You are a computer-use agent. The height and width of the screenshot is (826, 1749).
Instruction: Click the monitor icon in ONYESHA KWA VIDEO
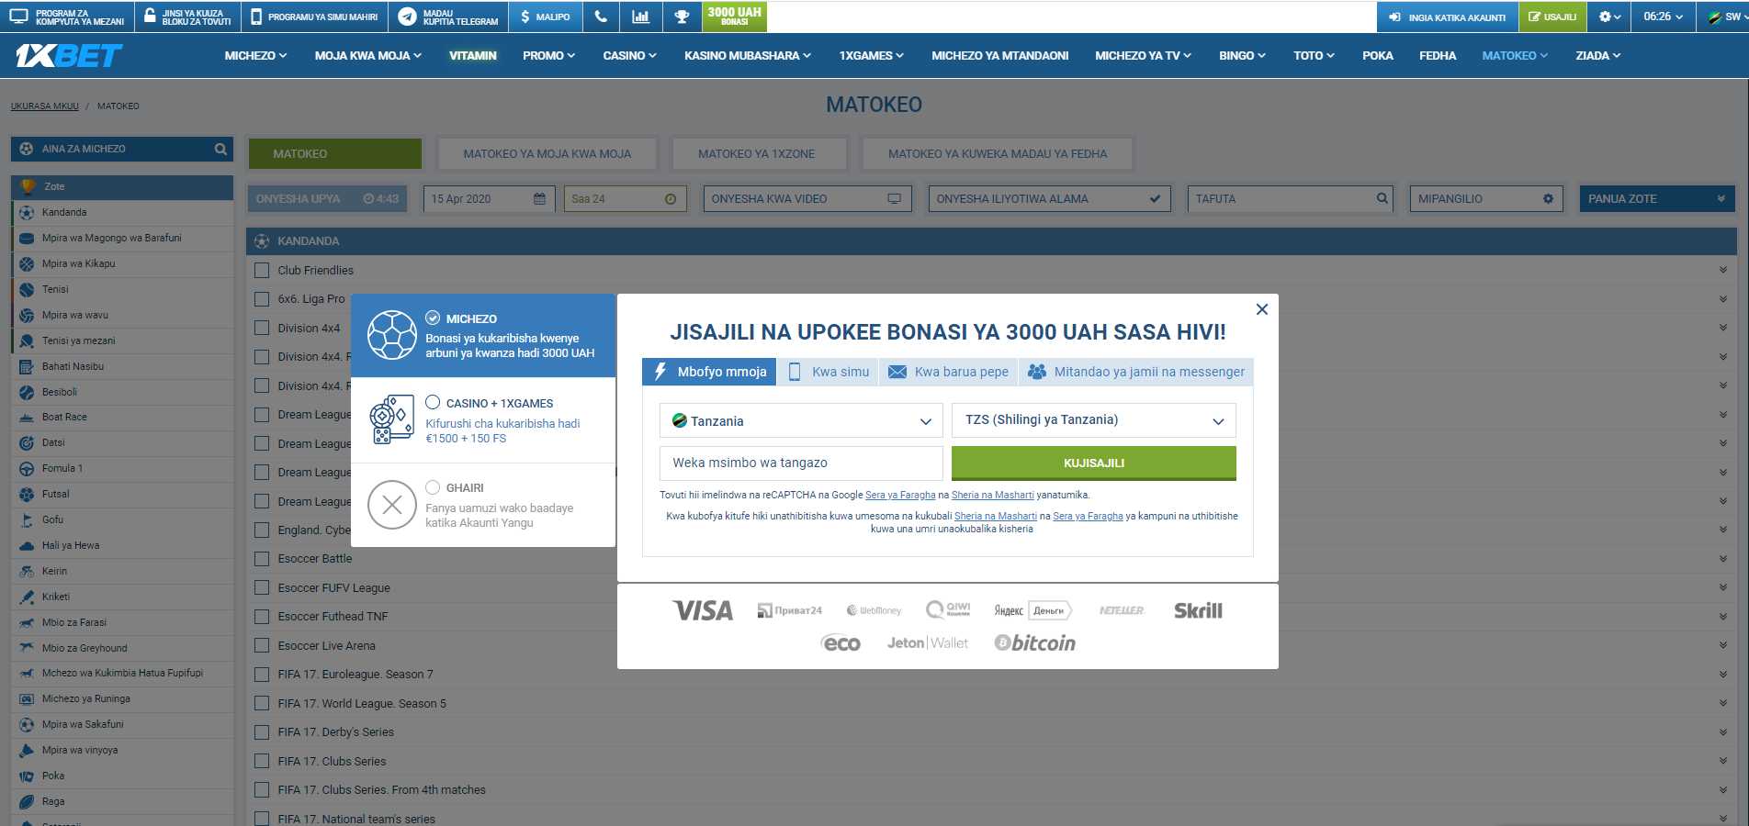point(894,199)
